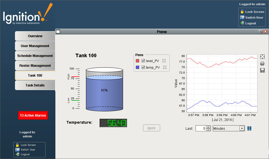The width and height of the screenshot is (269, 159).
Task: Click the bottom-left Logout icon
Action: [17, 154]
